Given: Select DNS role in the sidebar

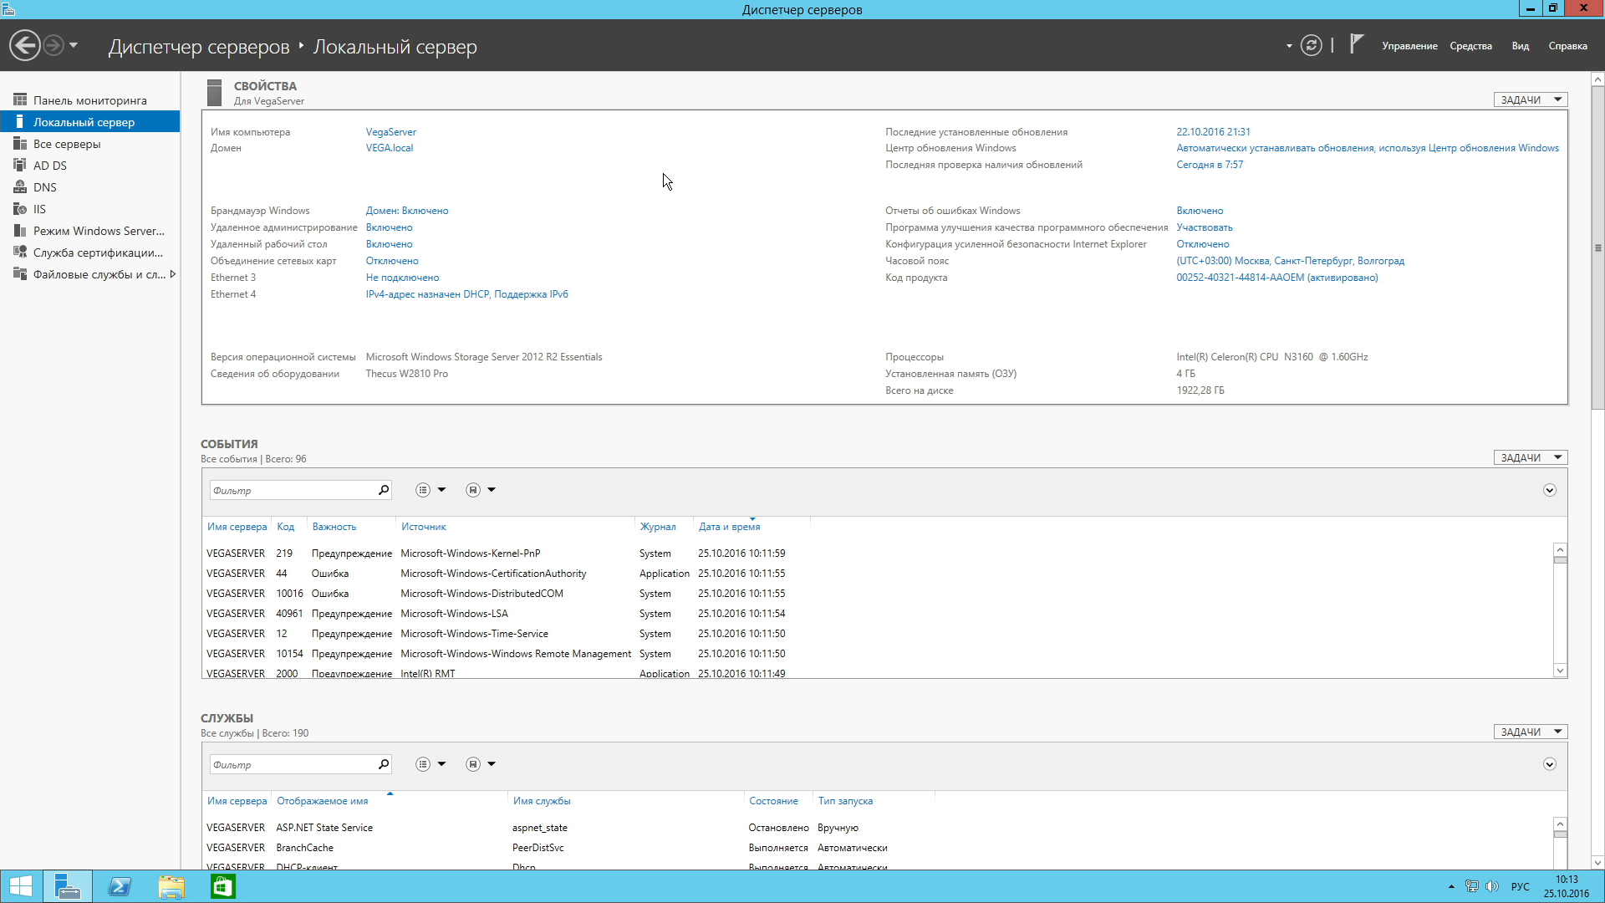Looking at the screenshot, I should [x=44, y=187].
